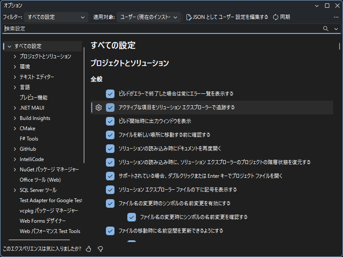Toggle ファイル名の変更時のシンボルの名前変更を有効にする checkbox

110,203
